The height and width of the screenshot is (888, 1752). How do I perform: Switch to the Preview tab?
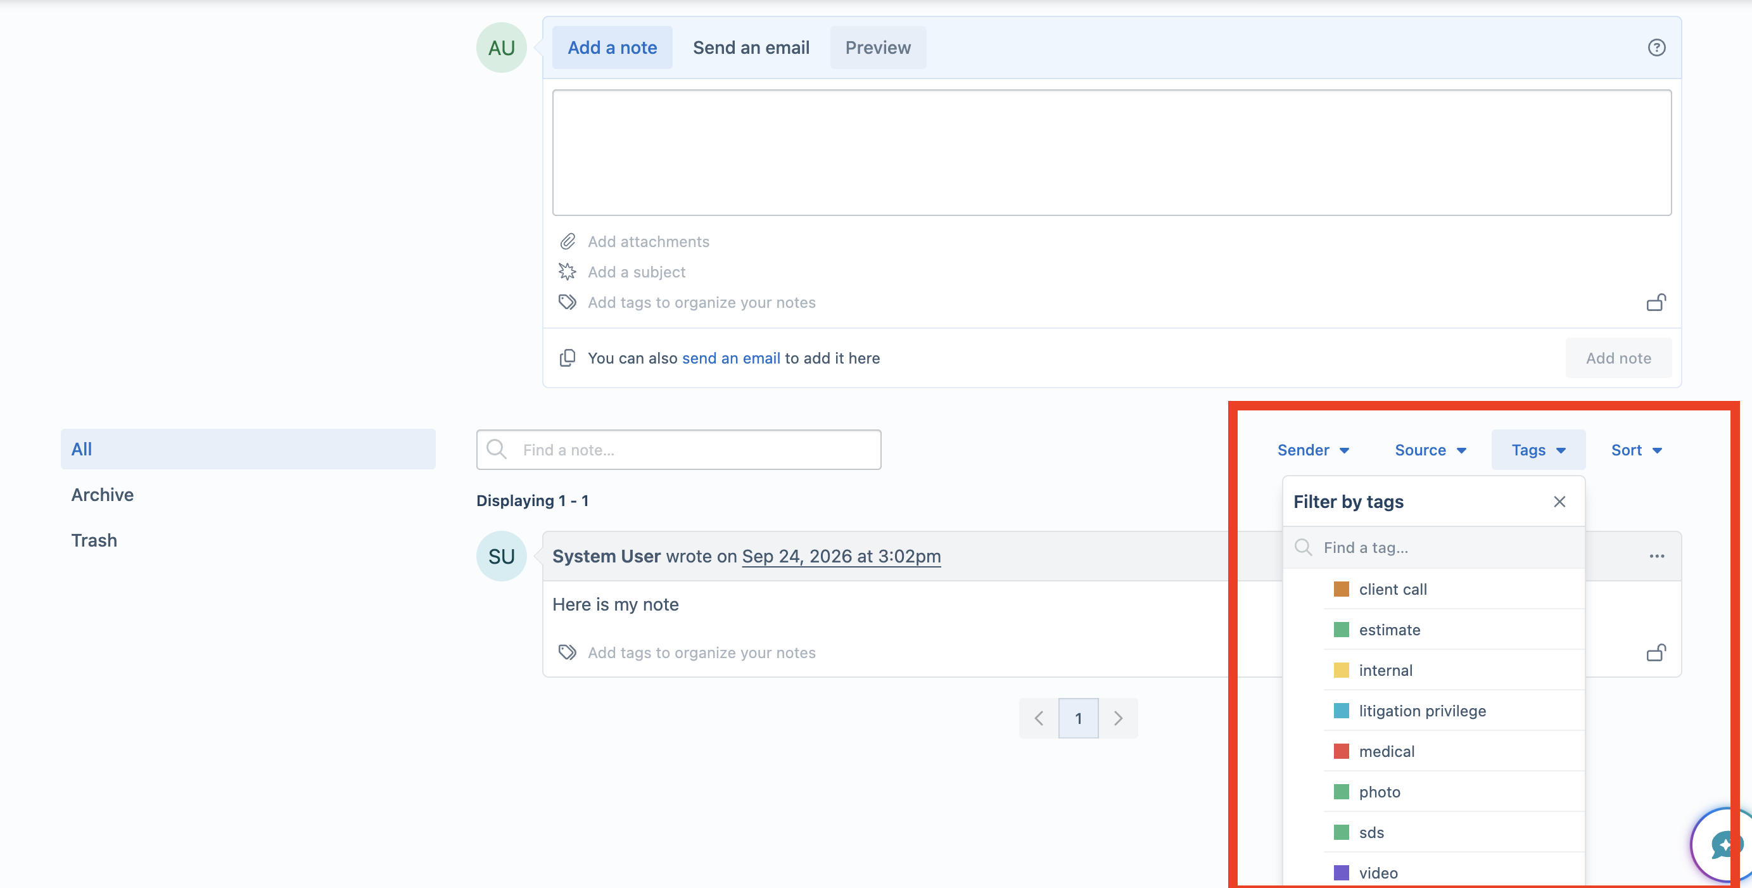(x=878, y=48)
